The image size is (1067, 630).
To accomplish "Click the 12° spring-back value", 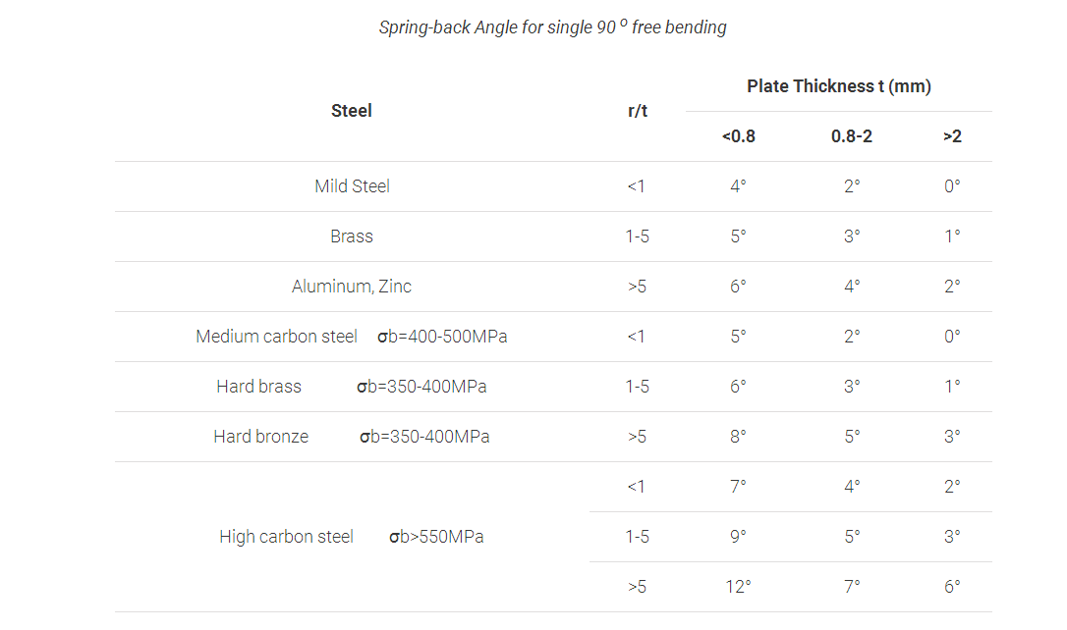I will pos(739,587).
